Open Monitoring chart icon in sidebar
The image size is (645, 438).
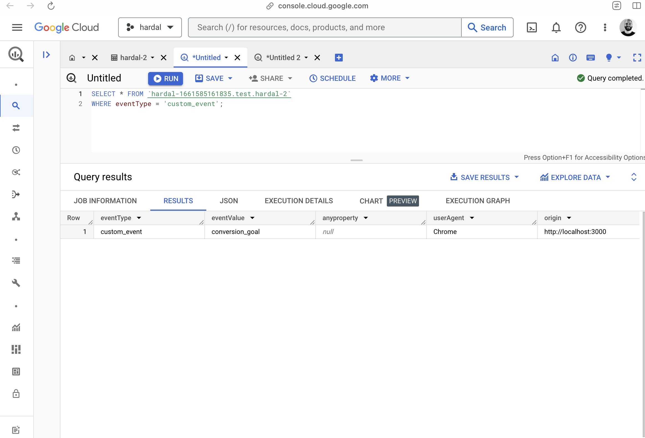[16, 327]
